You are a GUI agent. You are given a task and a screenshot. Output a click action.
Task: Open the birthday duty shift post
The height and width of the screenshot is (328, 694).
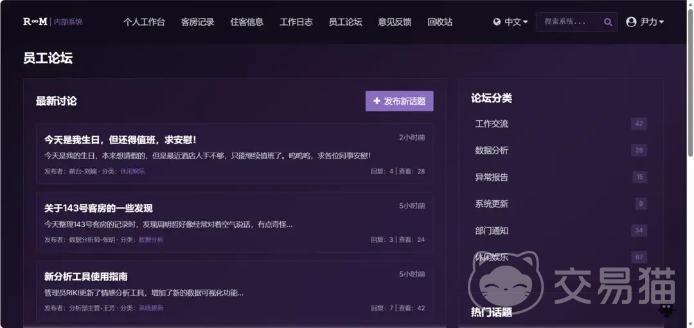pos(120,140)
